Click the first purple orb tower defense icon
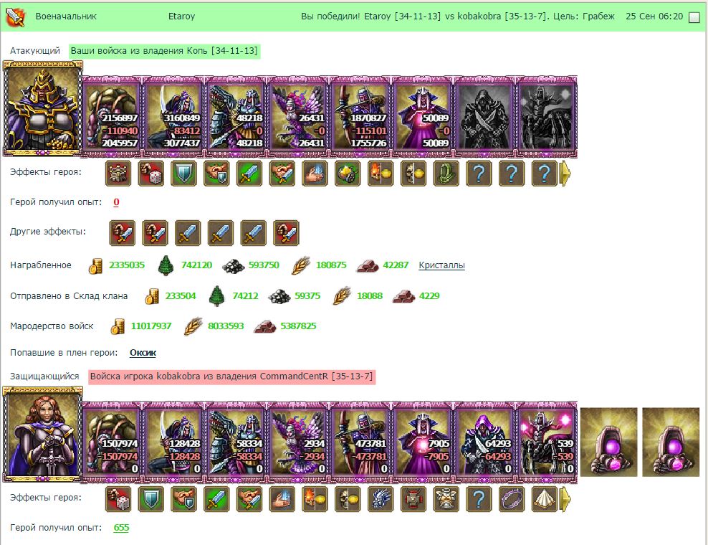The width and height of the screenshot is (708, 545). point(608,442)
